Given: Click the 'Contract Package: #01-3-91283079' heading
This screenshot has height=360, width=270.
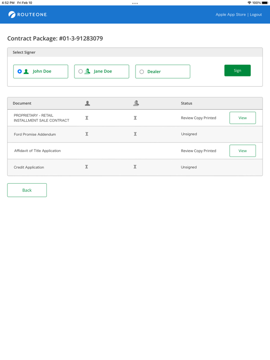Looking at the screenshot, I should click(x=55, y=38).
